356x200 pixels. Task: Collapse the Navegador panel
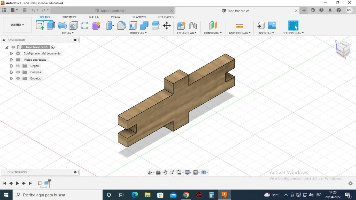pyautogui.click(x=3, y=40)
